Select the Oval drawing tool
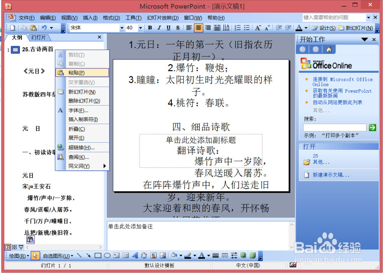 tap(106, 255)
